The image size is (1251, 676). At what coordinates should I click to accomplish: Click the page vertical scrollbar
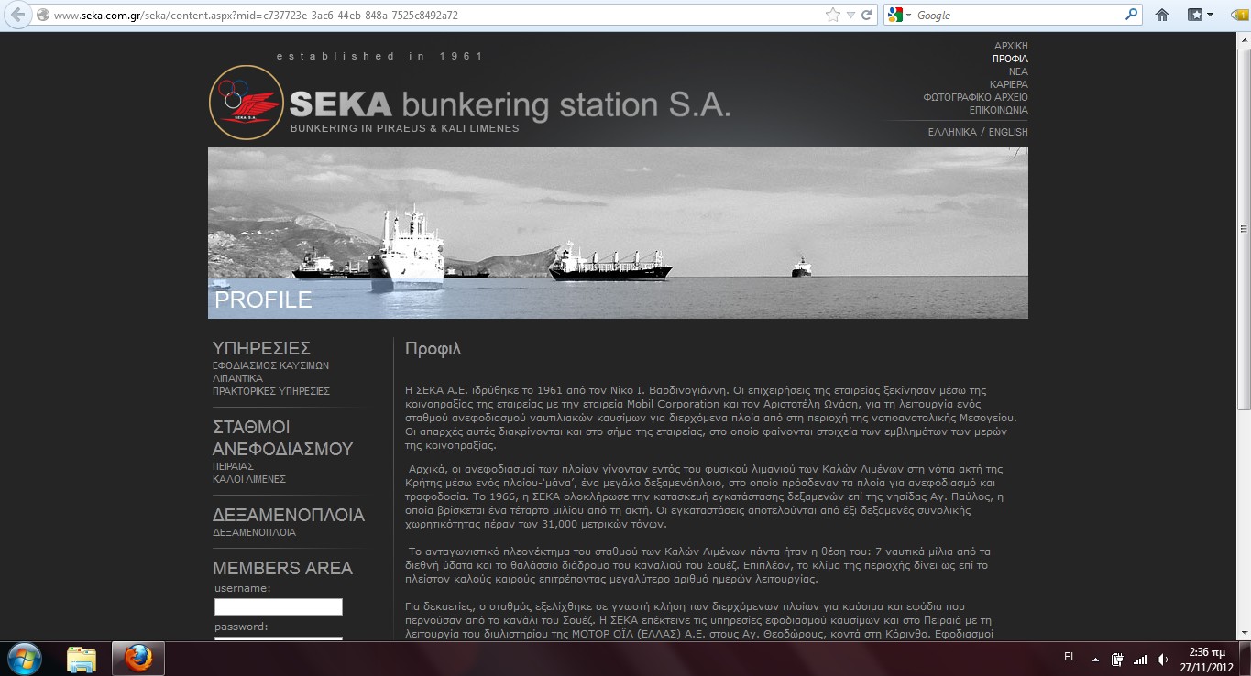1243,229
